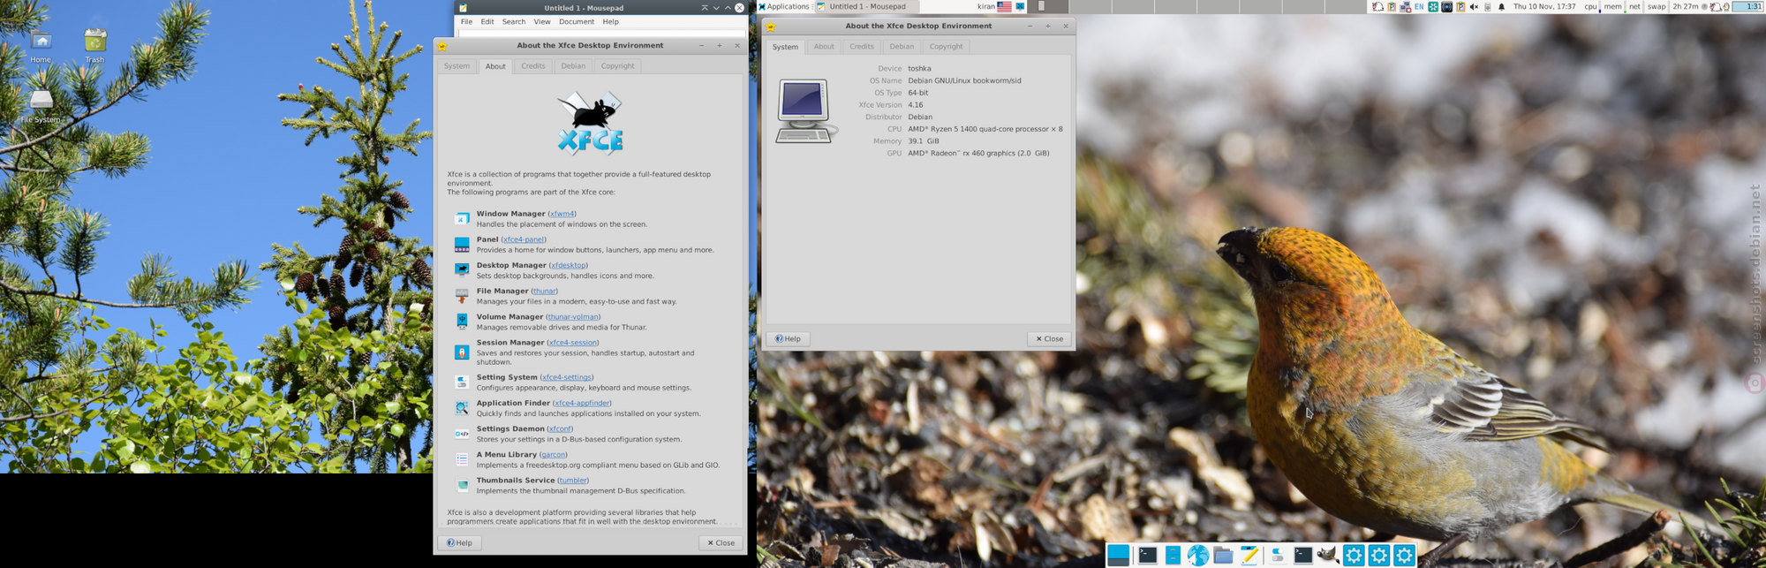
Task: Open the xfconf link
Action: pyautogui.click(x=560, y=428)
